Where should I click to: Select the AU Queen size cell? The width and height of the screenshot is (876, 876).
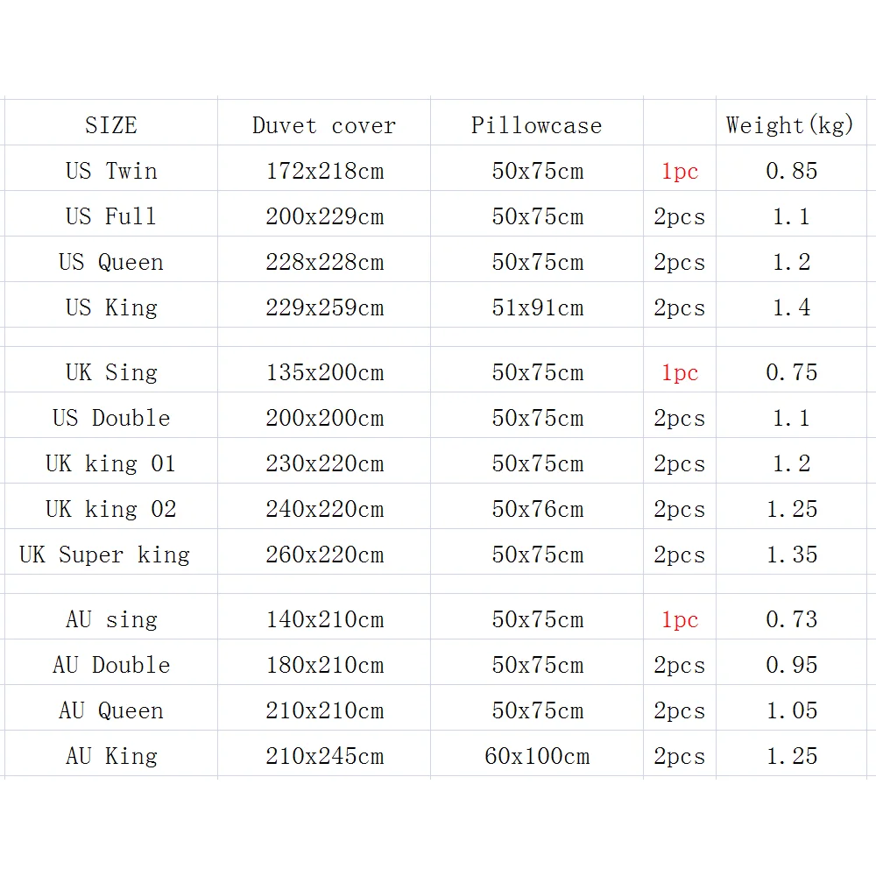pos(111,710)
